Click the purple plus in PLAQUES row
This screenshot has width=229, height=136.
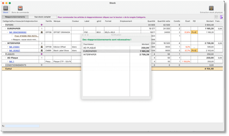click(41, 54)
